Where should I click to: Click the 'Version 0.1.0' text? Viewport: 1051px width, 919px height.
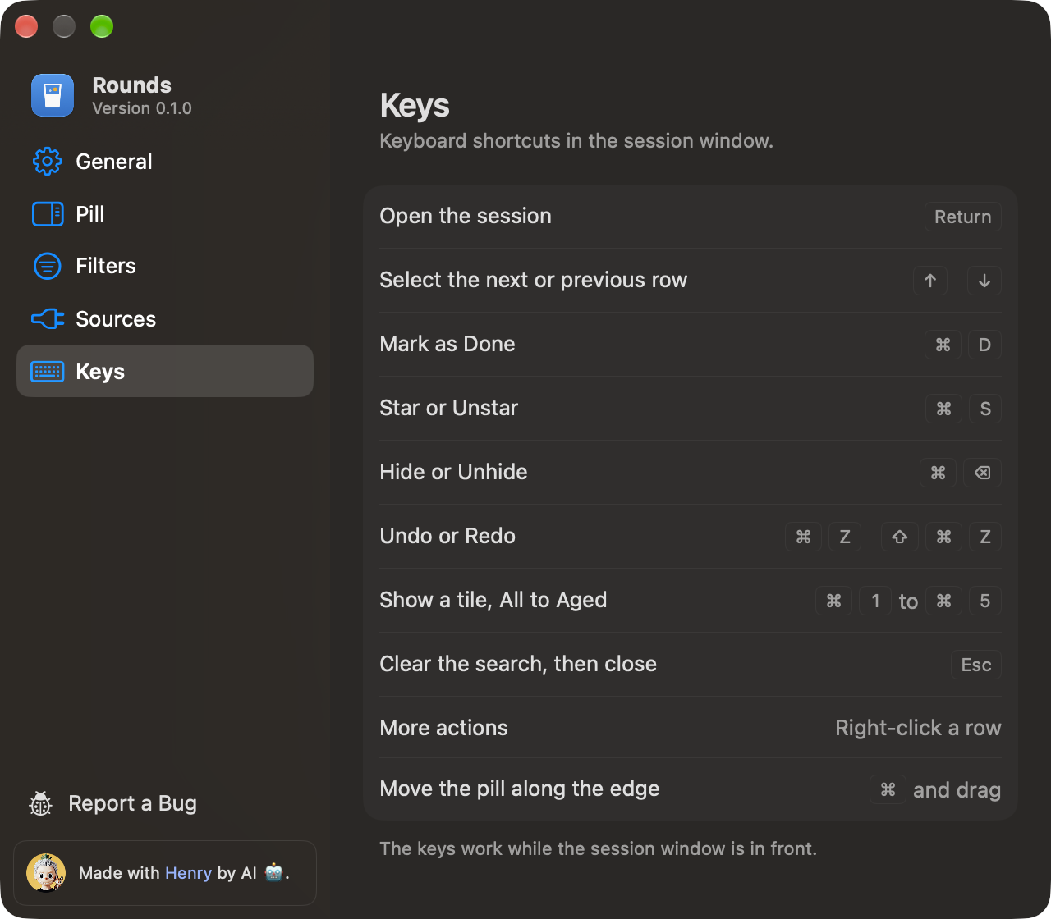pos(142,108)
